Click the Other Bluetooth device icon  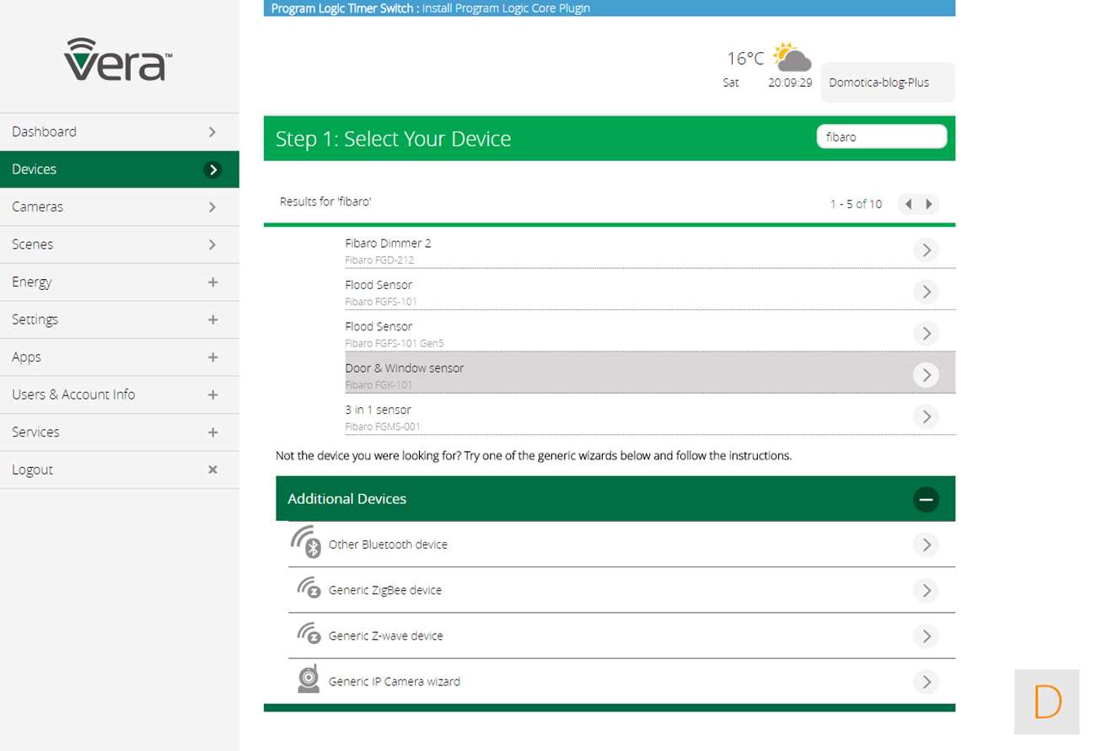coord(305,544)
